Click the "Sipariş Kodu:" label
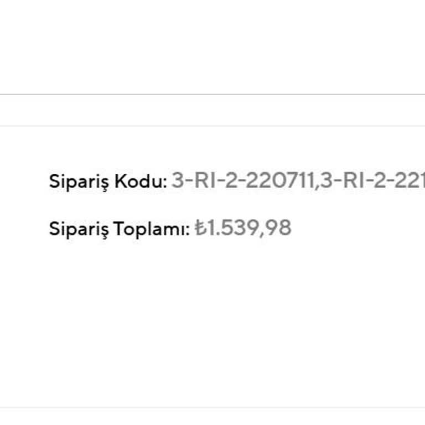The image size is (425, 425). [x=108, y=182]
